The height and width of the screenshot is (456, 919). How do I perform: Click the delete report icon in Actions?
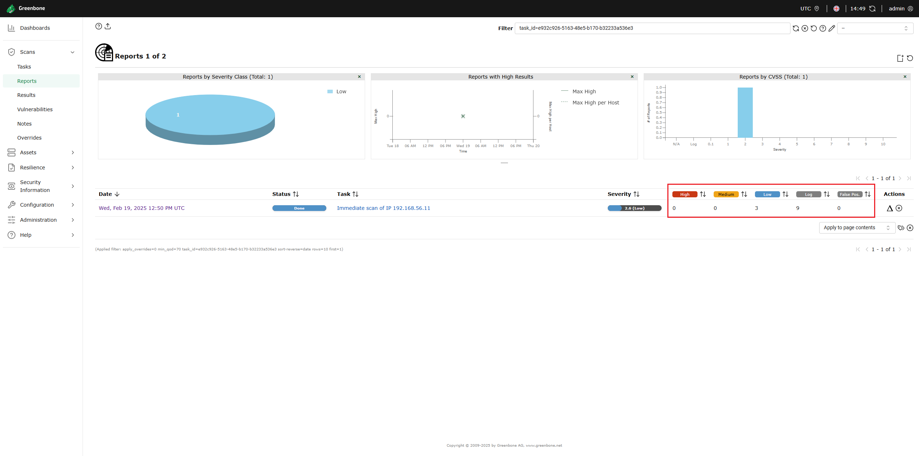click(x=899, y=208)
